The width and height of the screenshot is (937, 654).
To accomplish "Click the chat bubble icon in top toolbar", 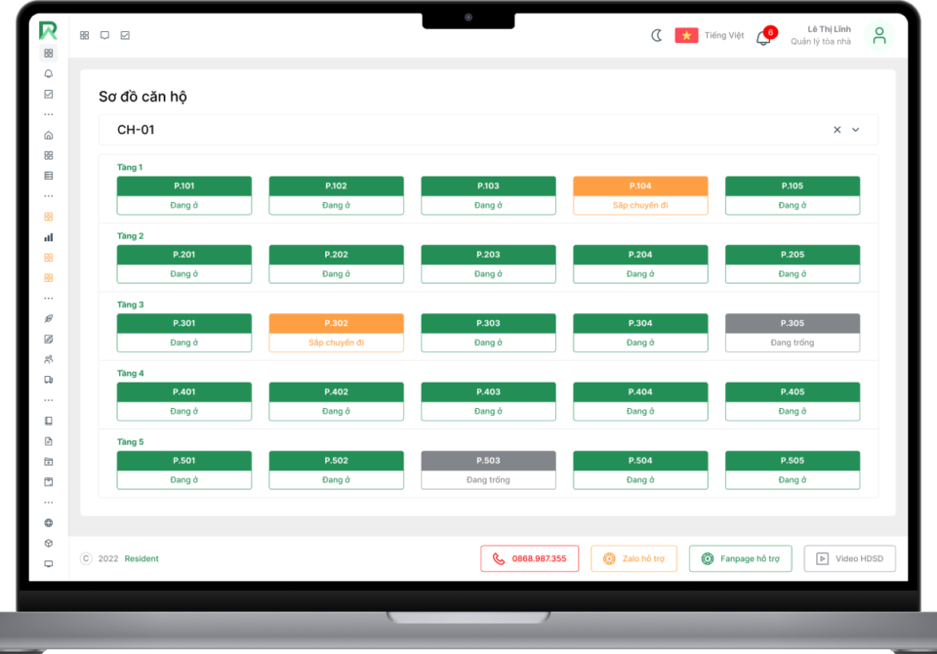I will [104, 35].
